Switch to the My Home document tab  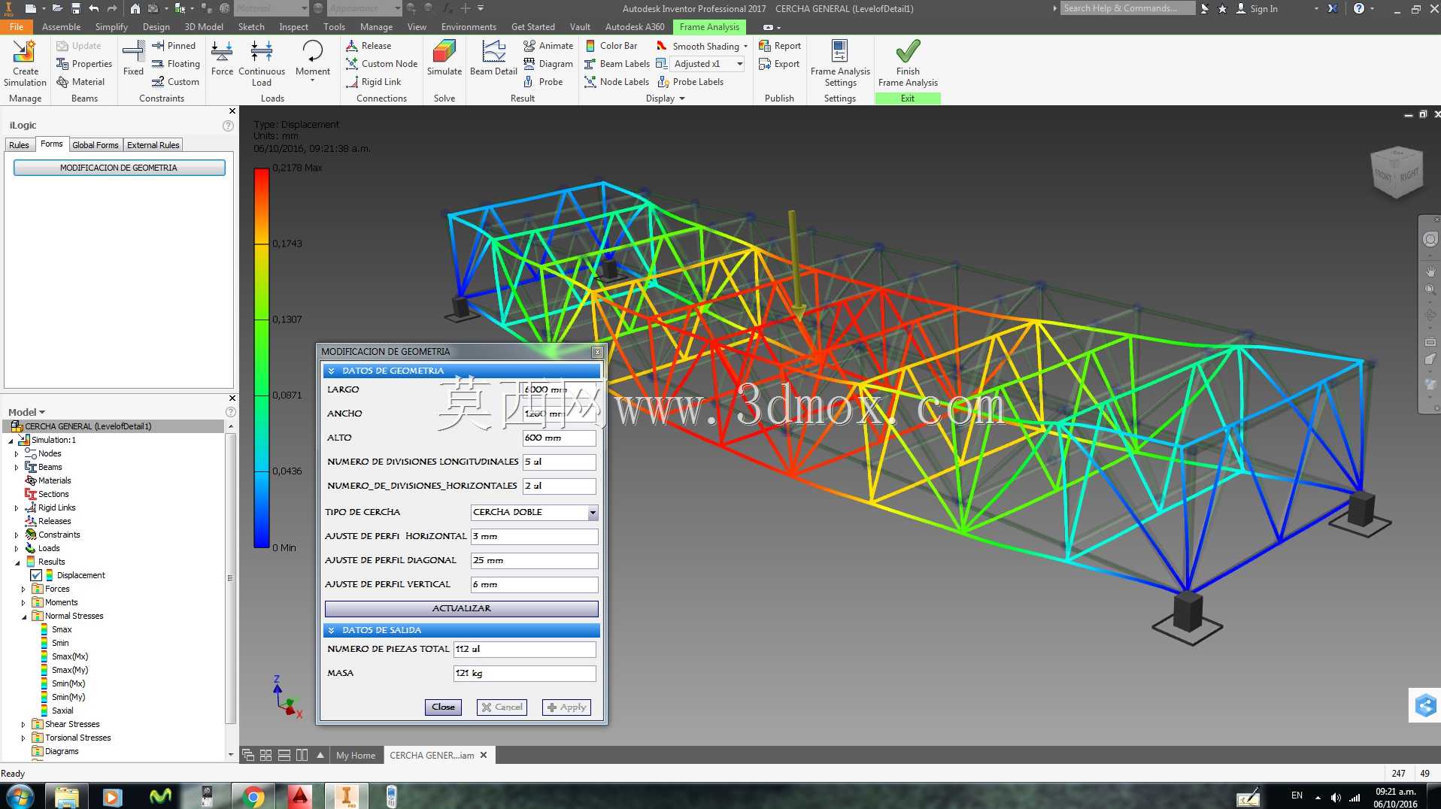click(x=356, y=756)
